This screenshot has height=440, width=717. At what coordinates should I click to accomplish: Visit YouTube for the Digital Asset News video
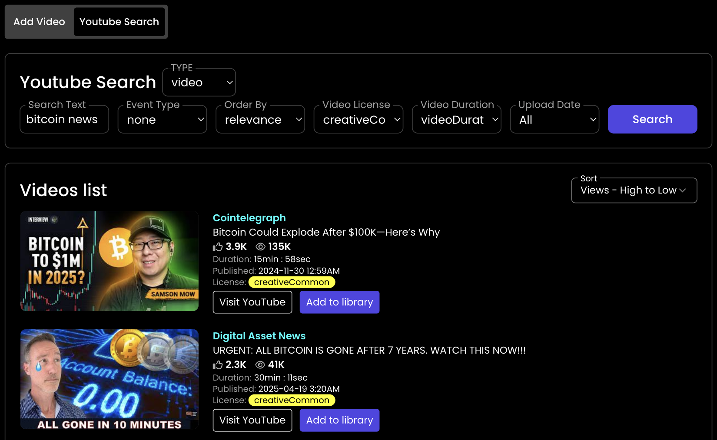click(x=252, y=420)
